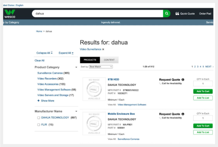Click Add To Cart for Mobile Enclosure Box
The image size is (218, 147).
(x=203, y=126)
